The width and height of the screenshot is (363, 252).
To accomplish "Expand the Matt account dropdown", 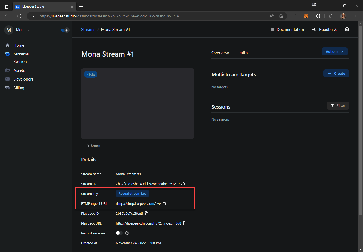I will click(x=23, y=30).
